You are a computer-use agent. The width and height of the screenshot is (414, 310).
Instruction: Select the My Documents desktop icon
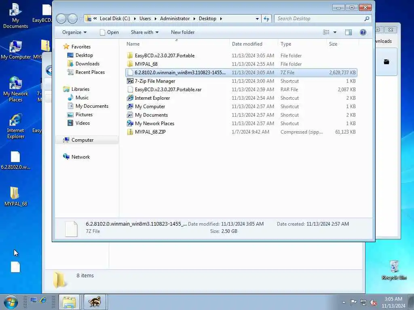point(15,16)
